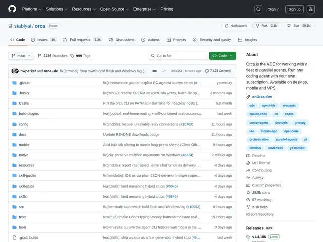This screenshot has height=242, width=323.
Task: Click the file icon for .gitattributes
Action: coord(14,237)
